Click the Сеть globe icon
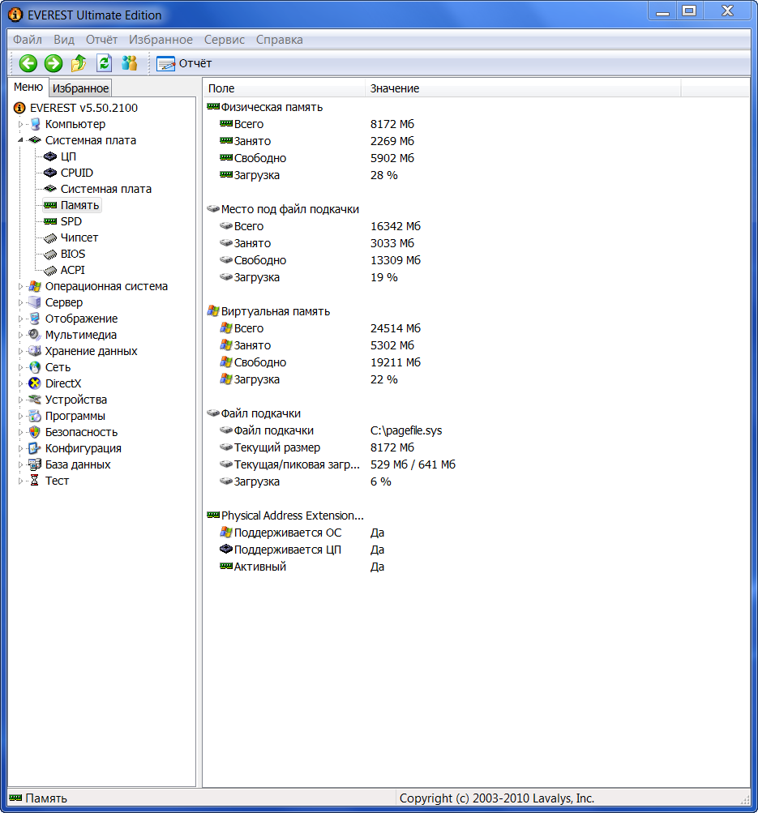This screenshot has height=813, width=758. tap(35, 367)
